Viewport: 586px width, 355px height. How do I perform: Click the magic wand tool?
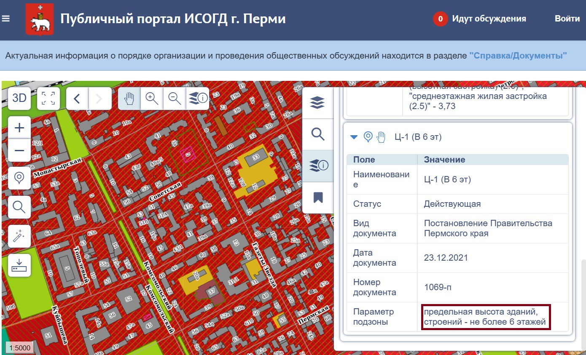(x=19, y=236)
